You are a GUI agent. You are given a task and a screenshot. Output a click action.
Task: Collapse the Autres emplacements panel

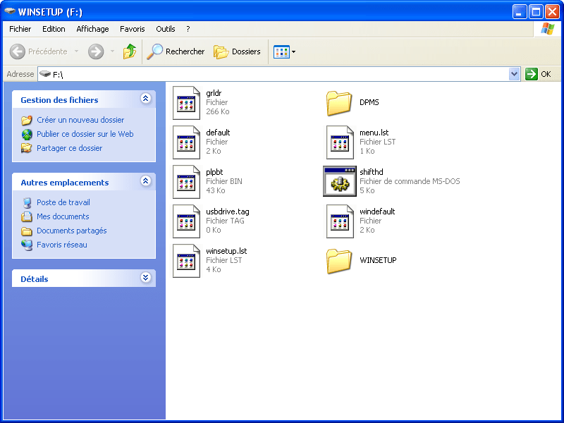(146, 180)
